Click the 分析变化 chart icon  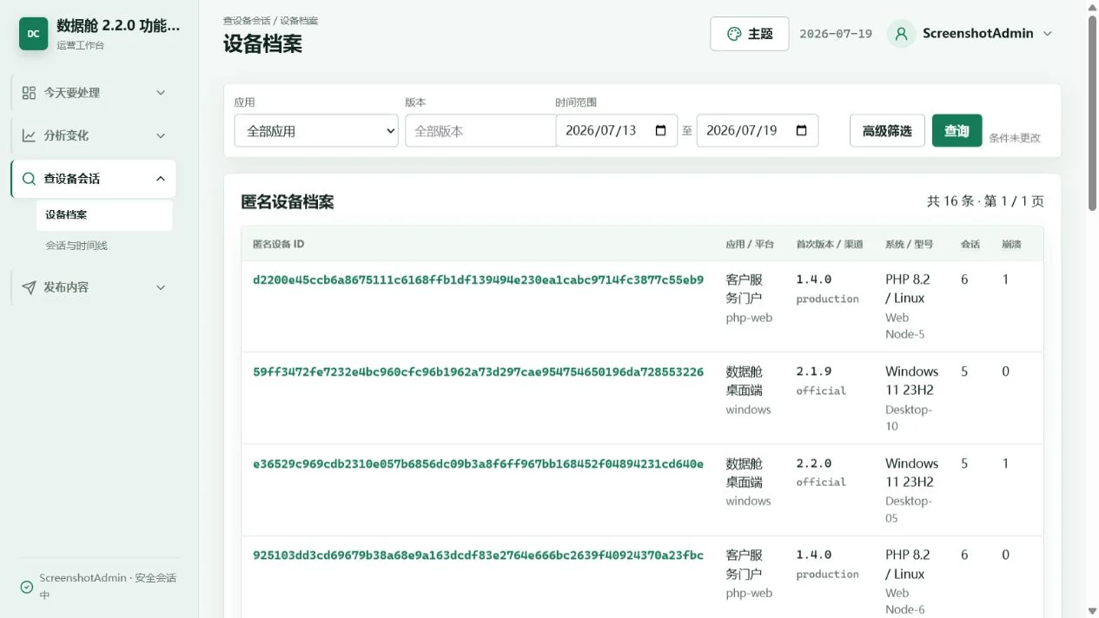tap(29, 135)
